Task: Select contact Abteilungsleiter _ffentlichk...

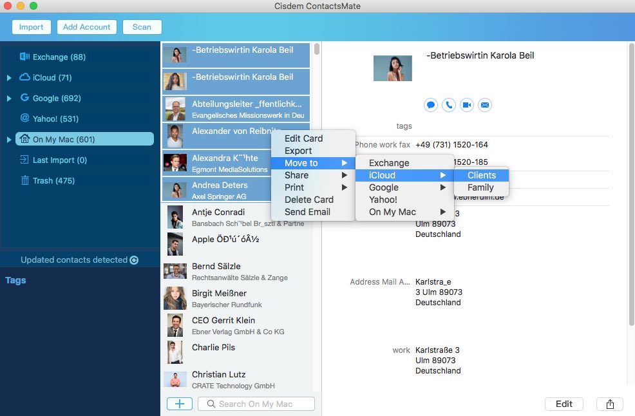Action: pyautogui.click(x=237, y=109)
